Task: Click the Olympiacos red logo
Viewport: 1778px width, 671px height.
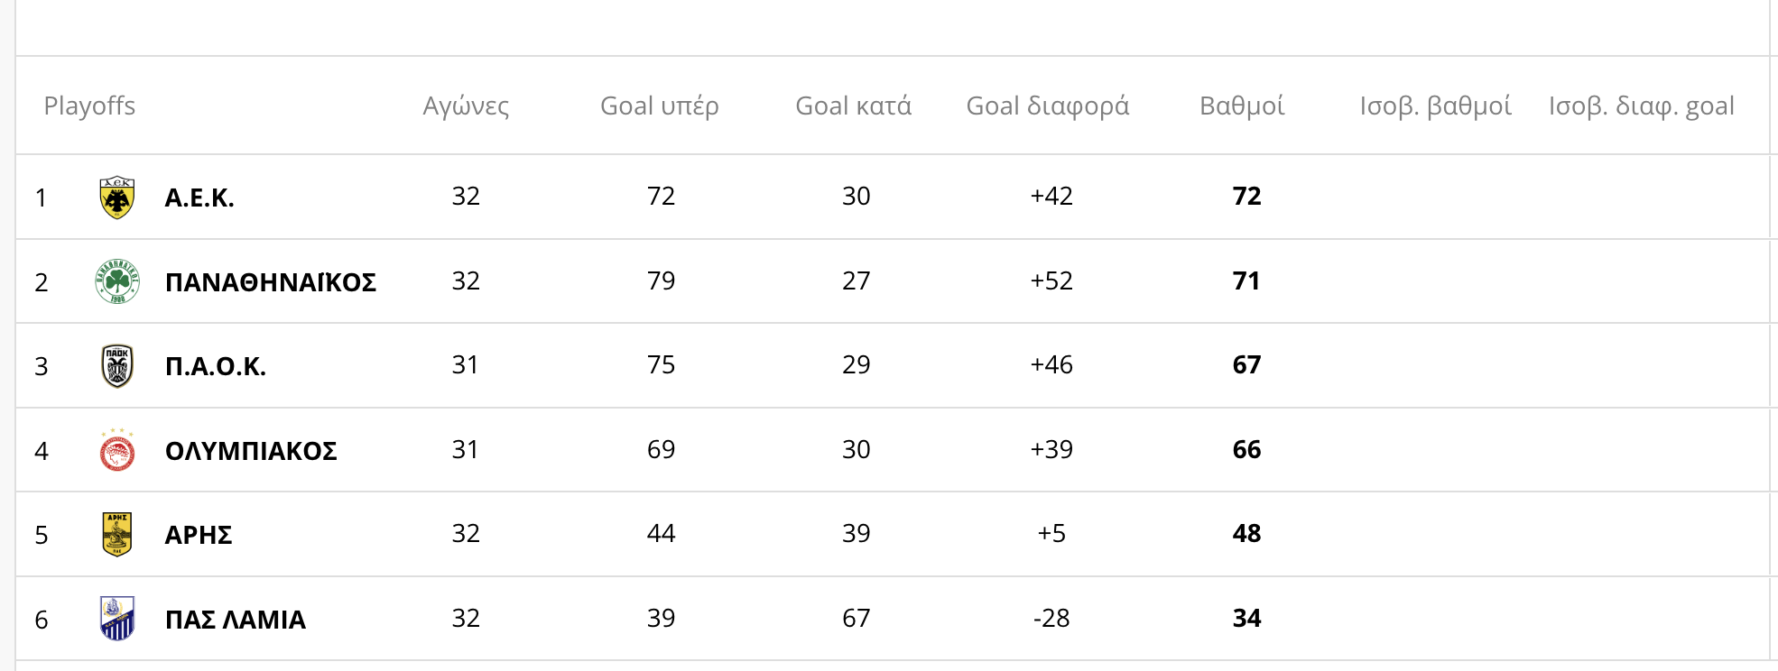Action: [x=117, y=450]
